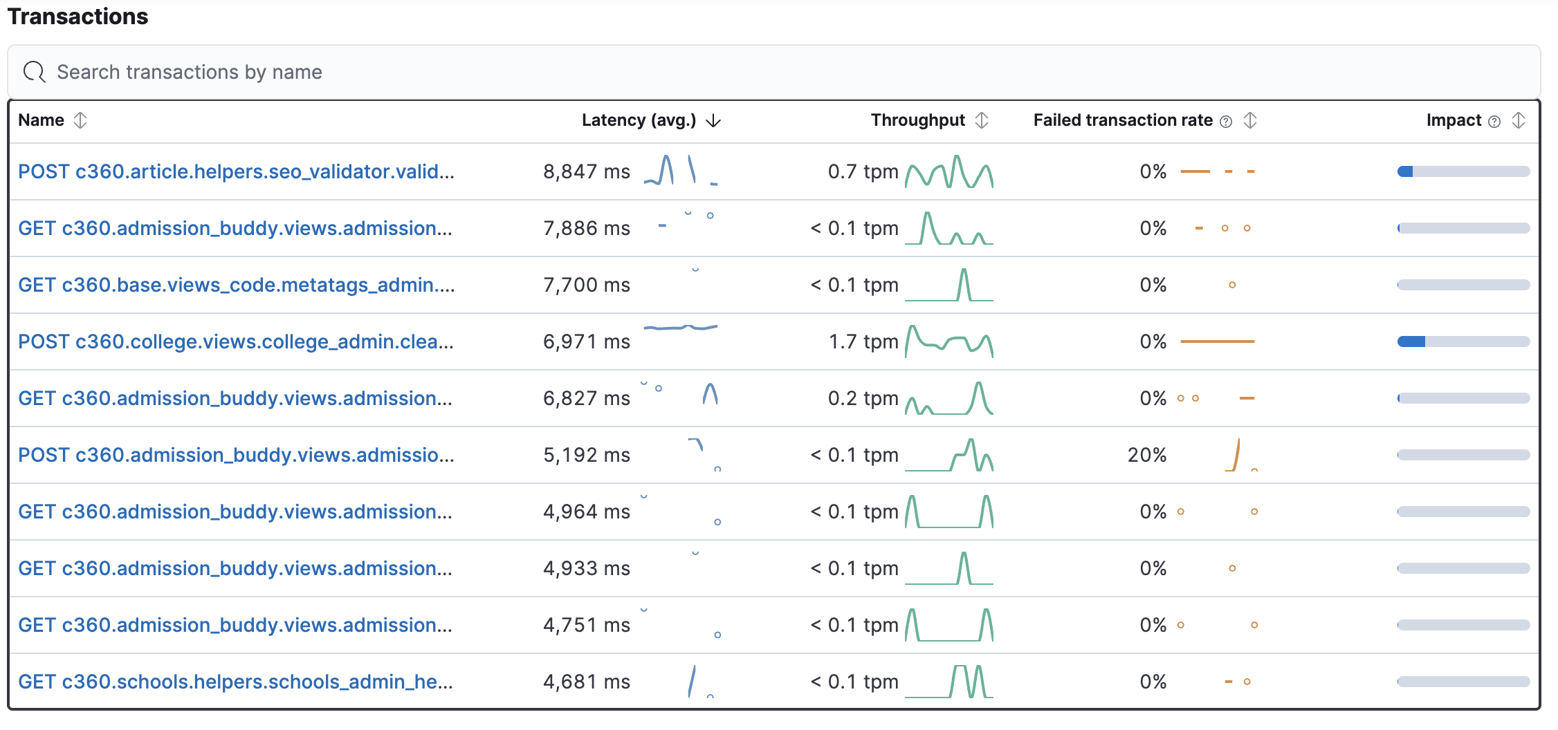Screen dimensions: 1558x730
Task: Open POST c360.college.views.college_admin transaction
Action: (236, 341)
